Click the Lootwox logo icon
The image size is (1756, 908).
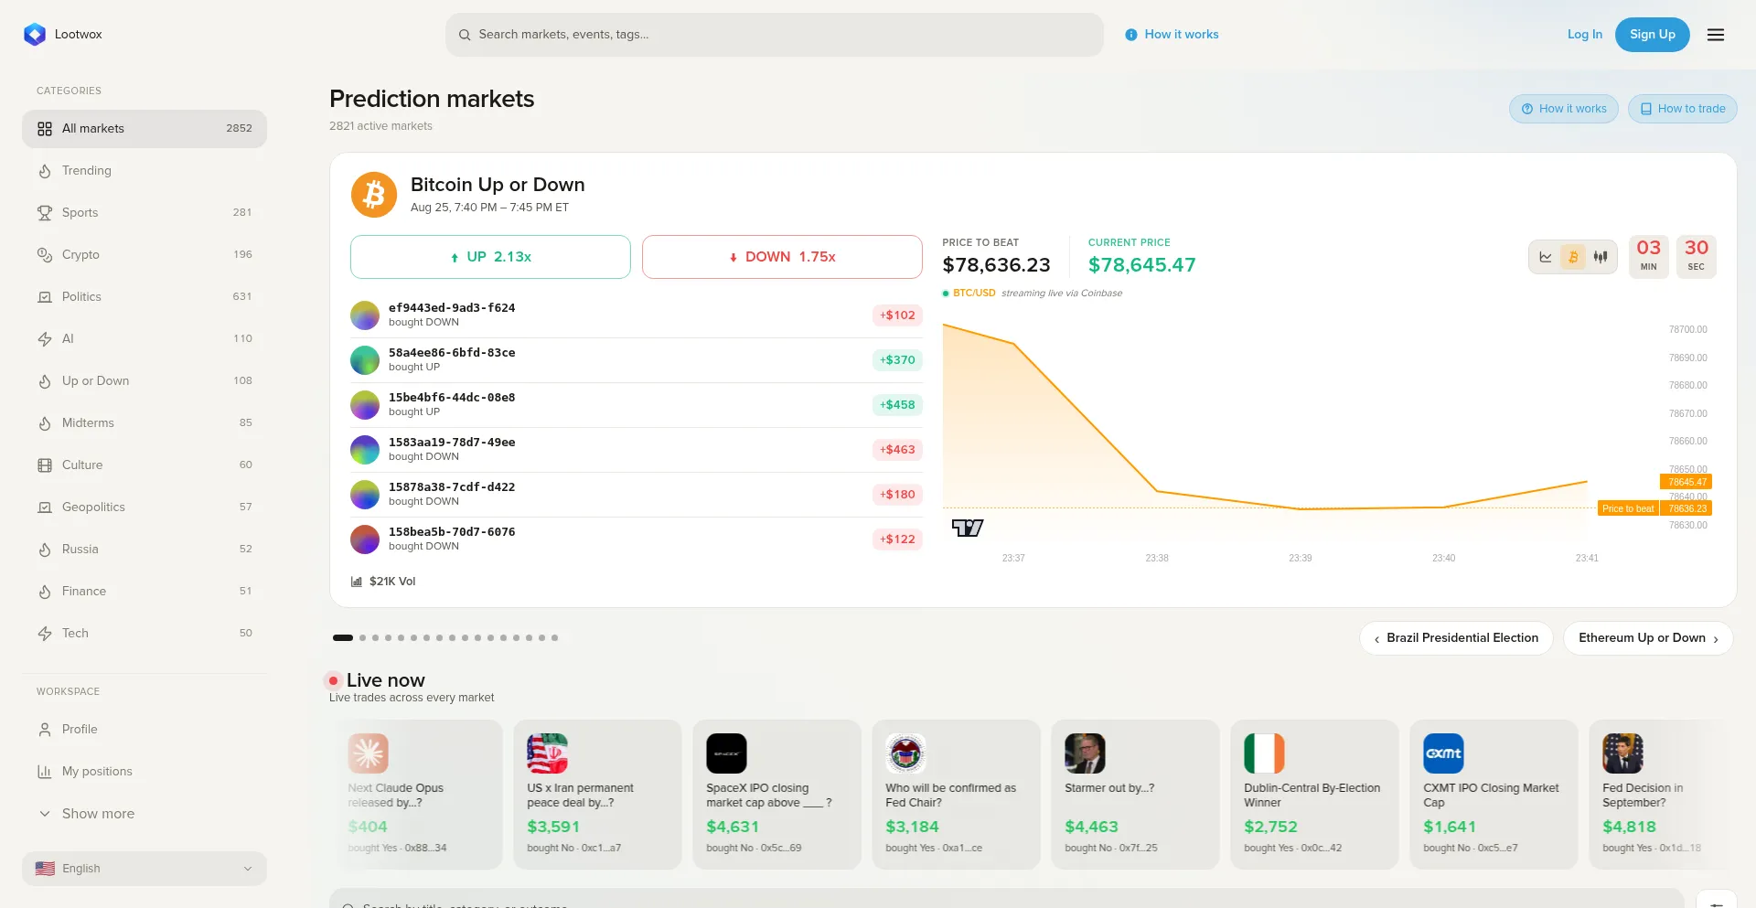35,35
